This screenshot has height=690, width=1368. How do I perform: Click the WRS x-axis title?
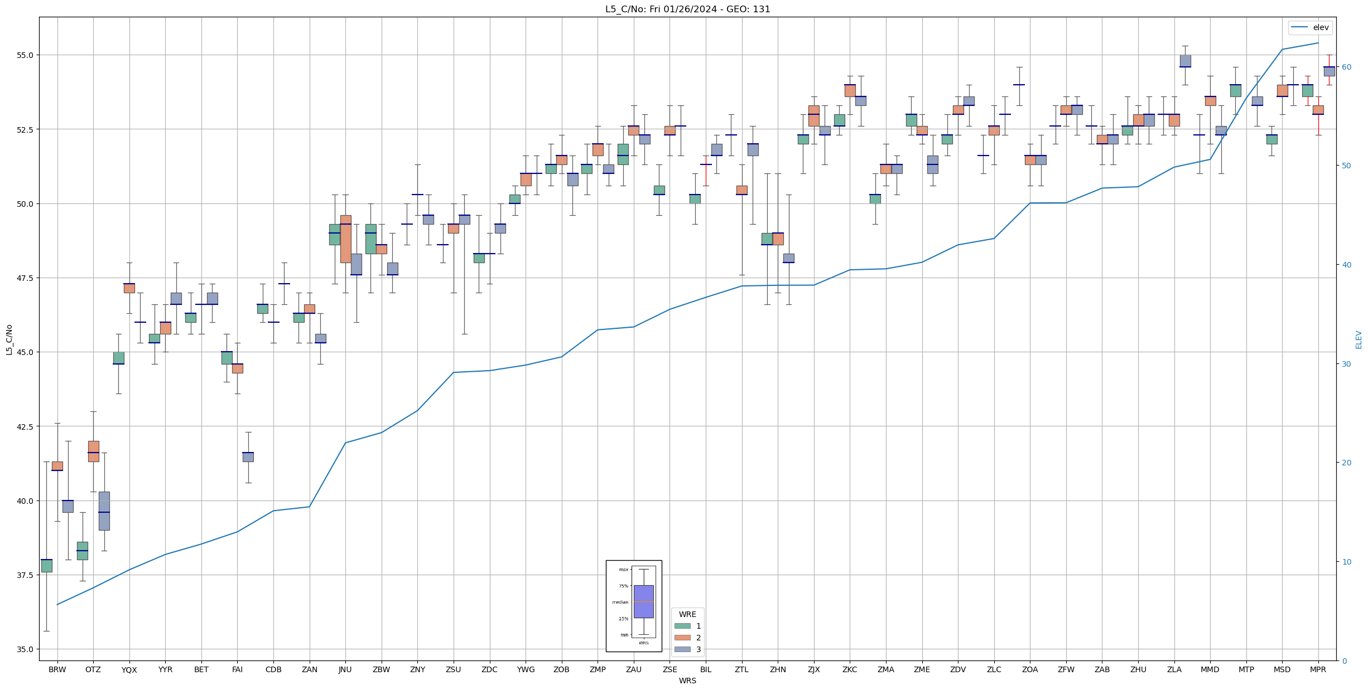click(687, 681)
